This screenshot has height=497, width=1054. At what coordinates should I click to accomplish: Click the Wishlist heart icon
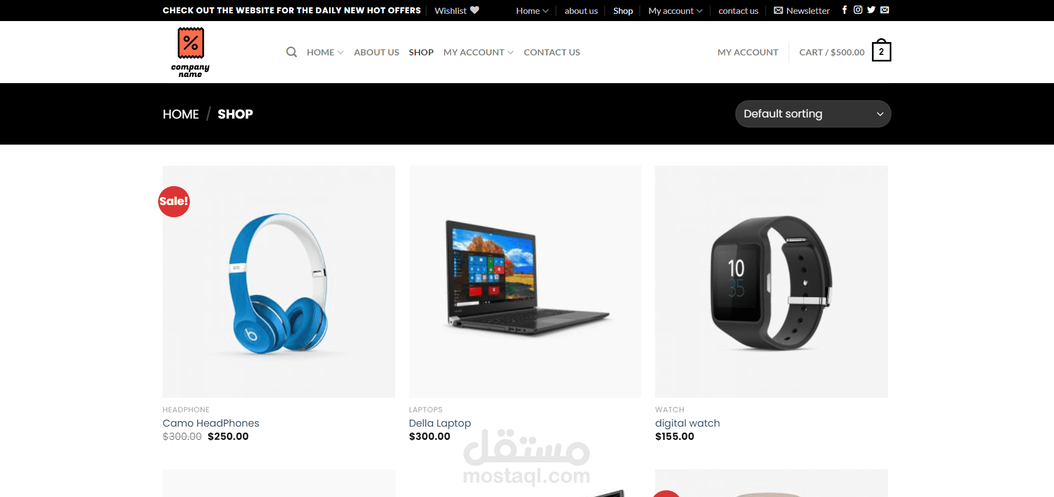click(475, 10)
